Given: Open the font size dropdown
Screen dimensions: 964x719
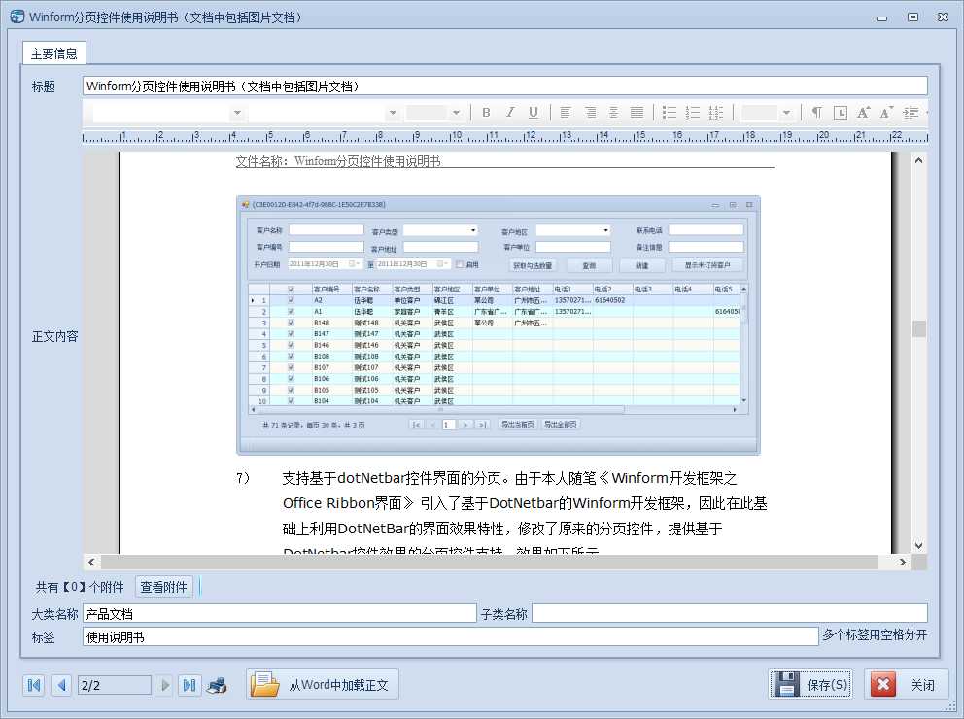Looking at the screenshot, I should point(456,113).
